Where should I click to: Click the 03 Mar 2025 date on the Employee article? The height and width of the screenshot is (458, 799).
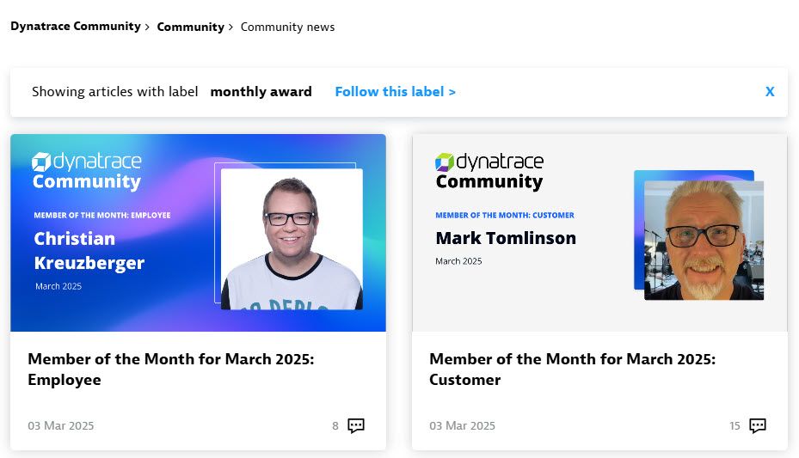click(61, 425)
